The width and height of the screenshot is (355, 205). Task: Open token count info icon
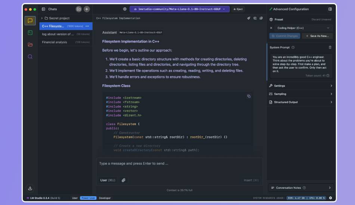pos(328,76)
